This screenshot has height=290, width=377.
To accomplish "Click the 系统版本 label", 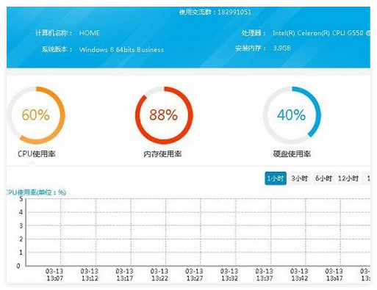I will click(57, 49).
